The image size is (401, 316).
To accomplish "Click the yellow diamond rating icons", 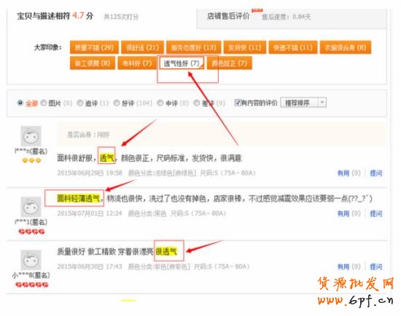I will (31, 160).
